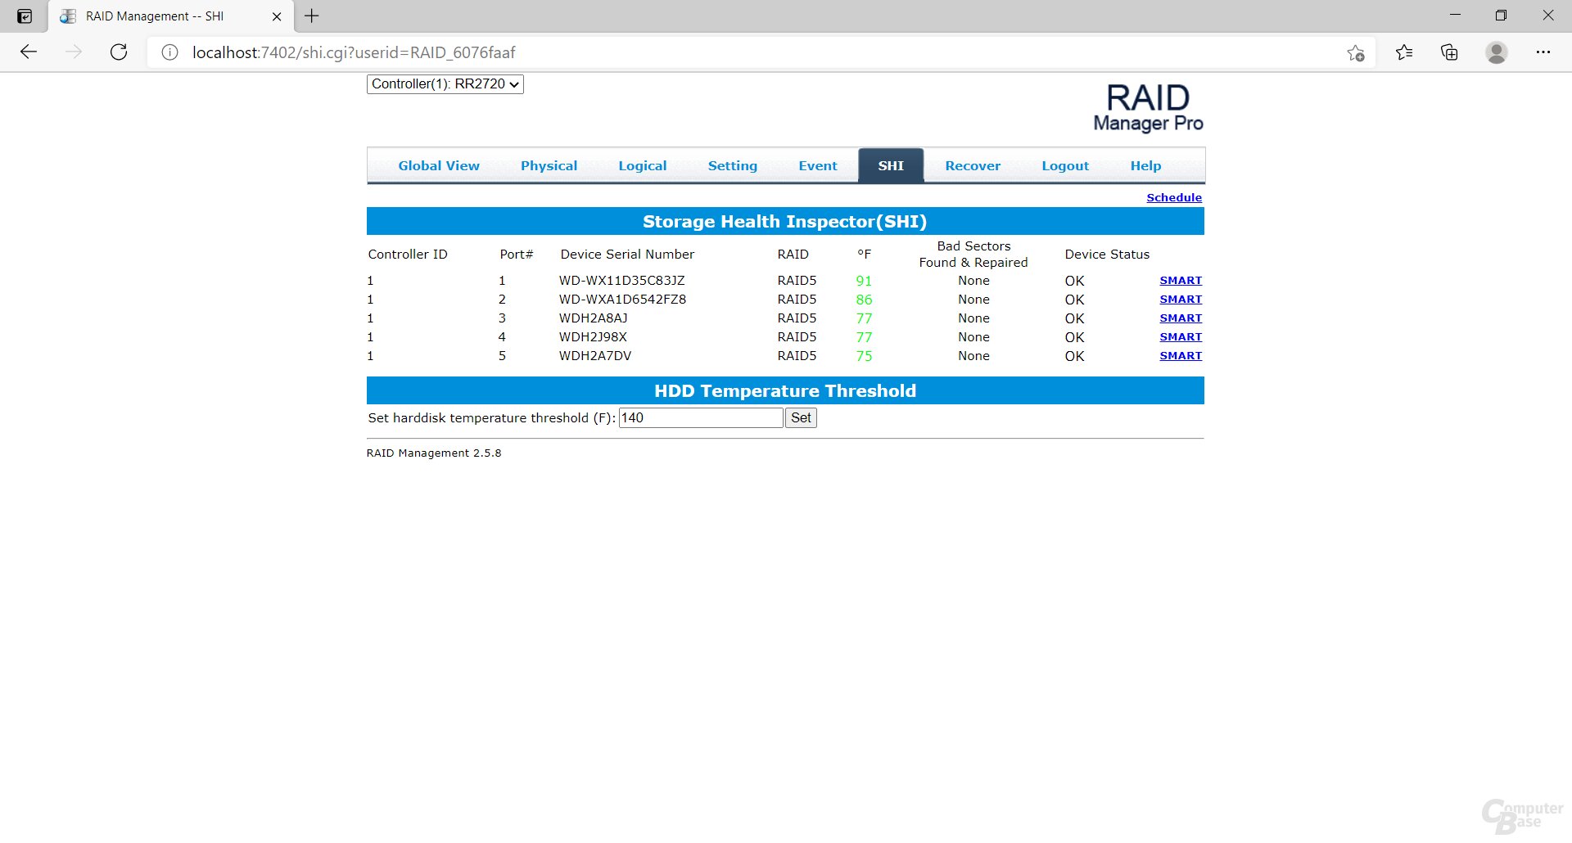Click the browser address bar URL

coord(354,52)
